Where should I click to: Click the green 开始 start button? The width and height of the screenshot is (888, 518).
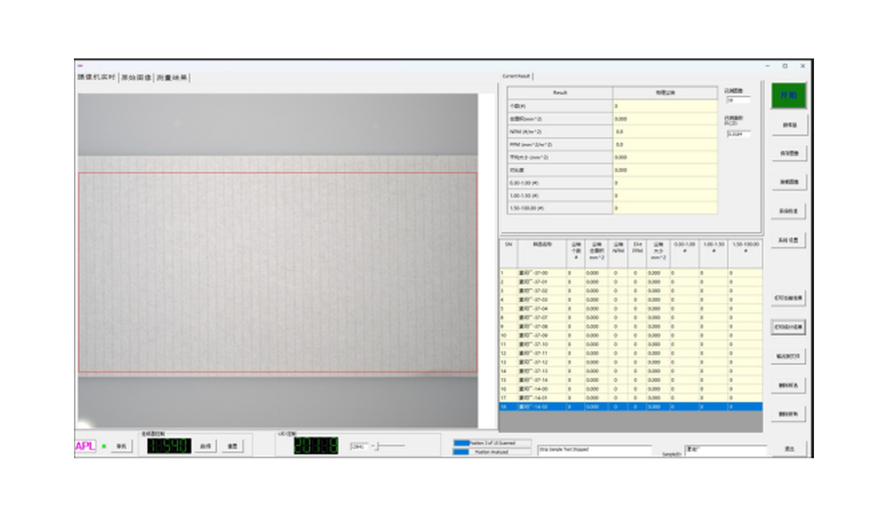(x=789, y=96)
